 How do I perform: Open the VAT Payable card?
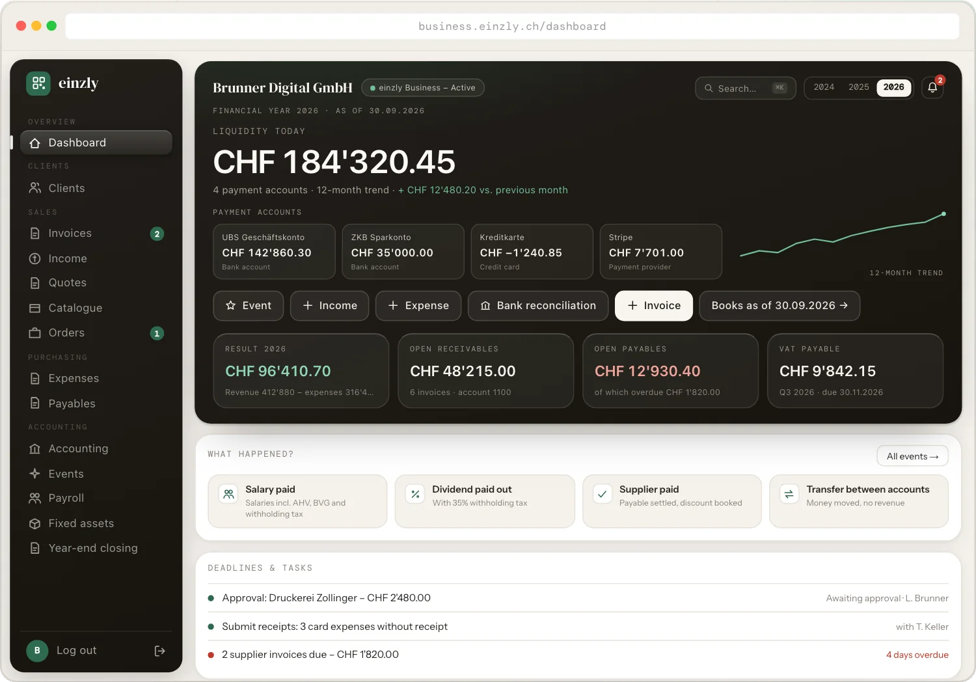[856, 371]
